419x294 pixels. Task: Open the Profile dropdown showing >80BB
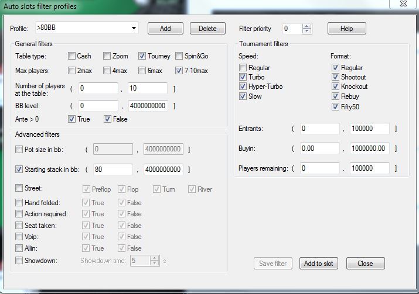pos(87,27)
